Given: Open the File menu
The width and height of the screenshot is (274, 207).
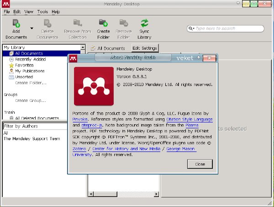Looking at the screenshot, I should coord(7,12).
